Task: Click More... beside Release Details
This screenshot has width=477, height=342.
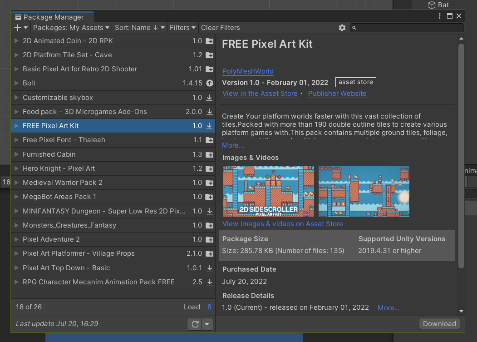Action: 388,308
